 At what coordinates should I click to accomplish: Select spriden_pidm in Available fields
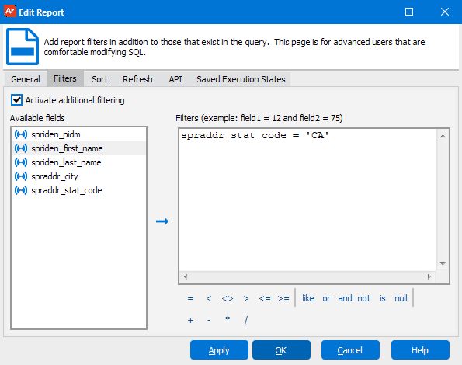click(78, 134)
